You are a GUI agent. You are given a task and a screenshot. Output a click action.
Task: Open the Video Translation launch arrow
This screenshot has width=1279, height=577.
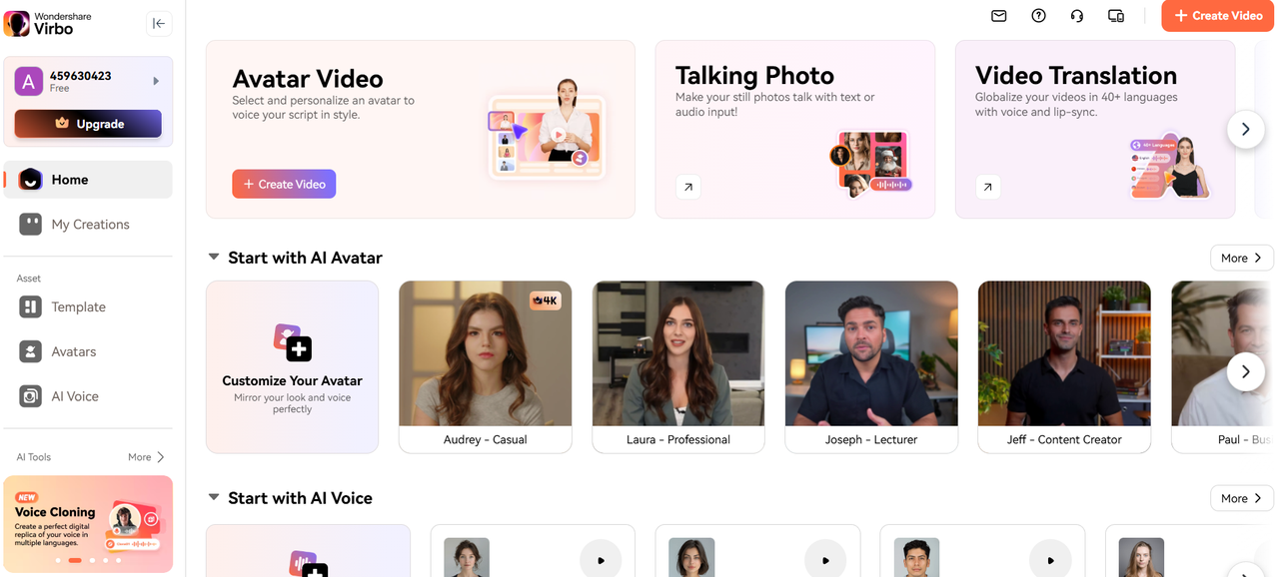[x=987, y=187]
